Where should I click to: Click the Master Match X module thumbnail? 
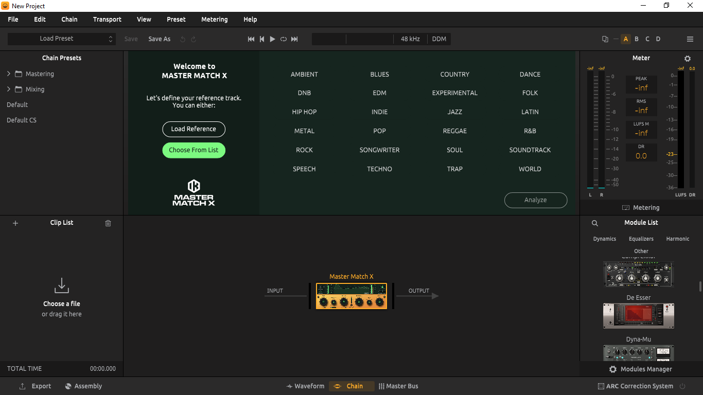click(x=351, y=296)
